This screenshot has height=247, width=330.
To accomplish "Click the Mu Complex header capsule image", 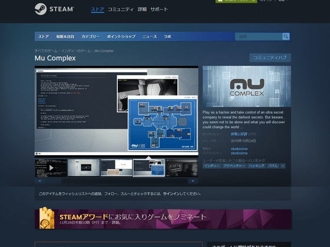I will point(247,86).
